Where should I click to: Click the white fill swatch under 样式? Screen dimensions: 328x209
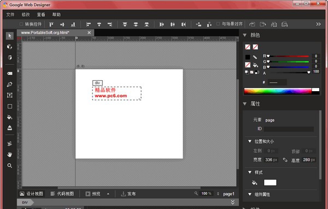[x=270, y=182]
